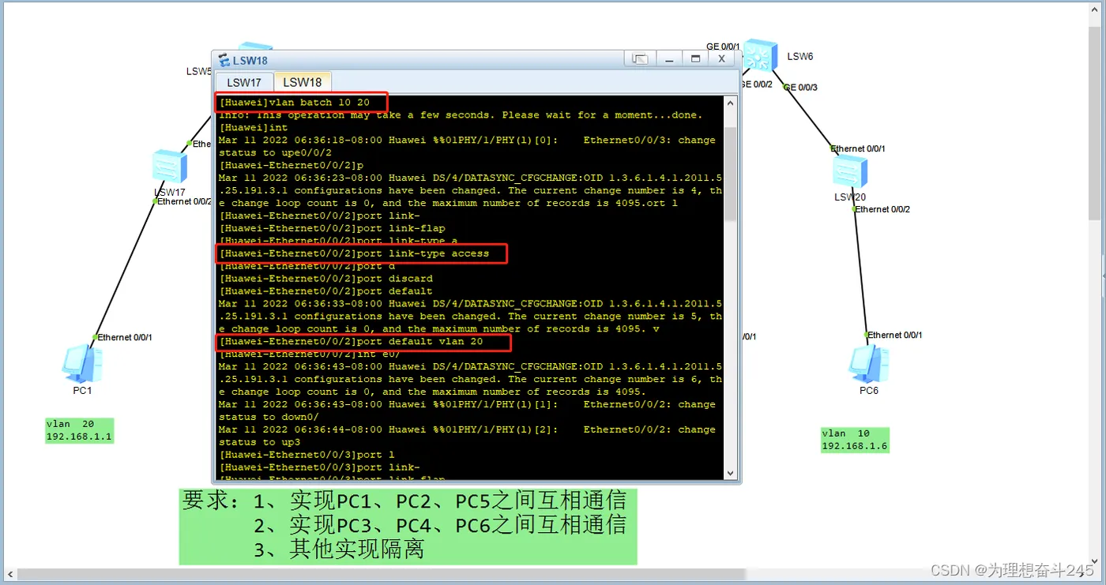Viewport: 1106px width, 585px height.
Task: Select the PC6 computer icon
Action: 868,364
